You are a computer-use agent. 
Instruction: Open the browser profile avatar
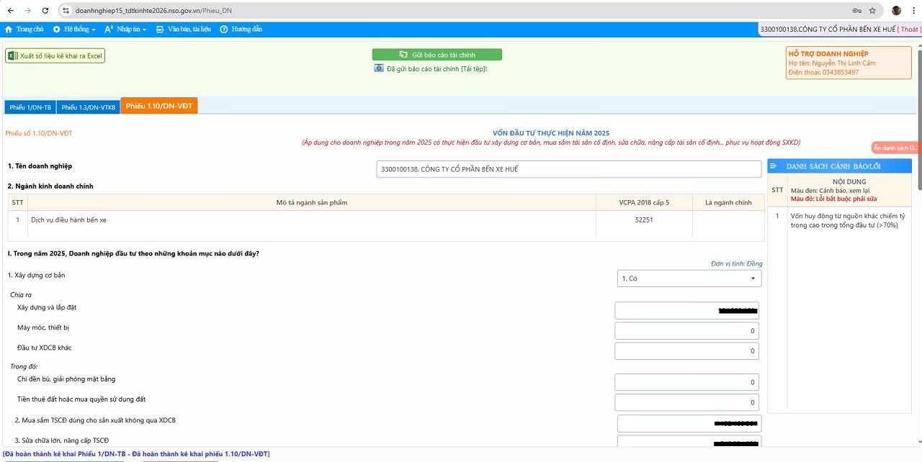click(x=896, y=11)
